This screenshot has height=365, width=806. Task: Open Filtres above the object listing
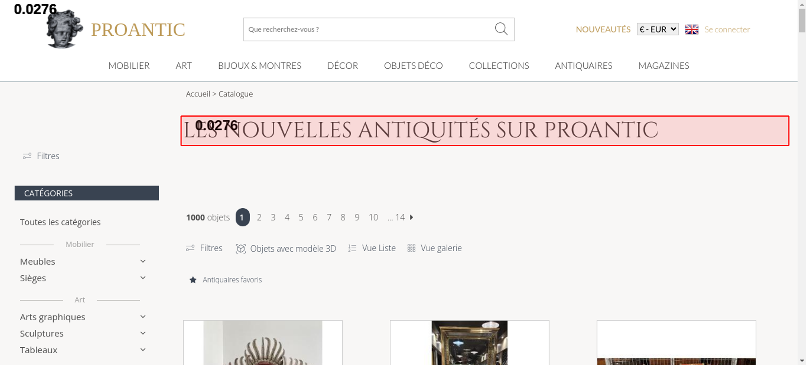coord(204,248)
